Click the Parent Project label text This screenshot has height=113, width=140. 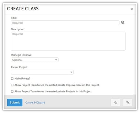(x=19, y=67)
